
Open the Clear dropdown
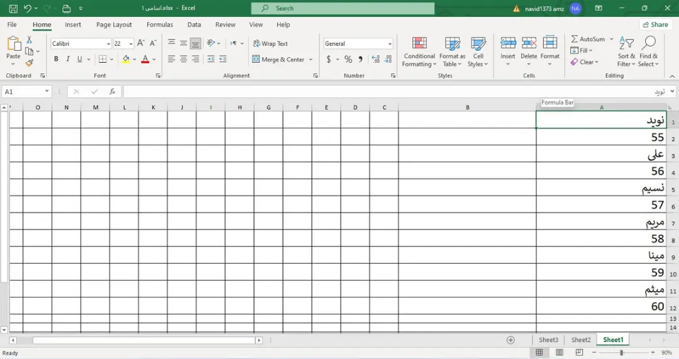coord(584,62)
